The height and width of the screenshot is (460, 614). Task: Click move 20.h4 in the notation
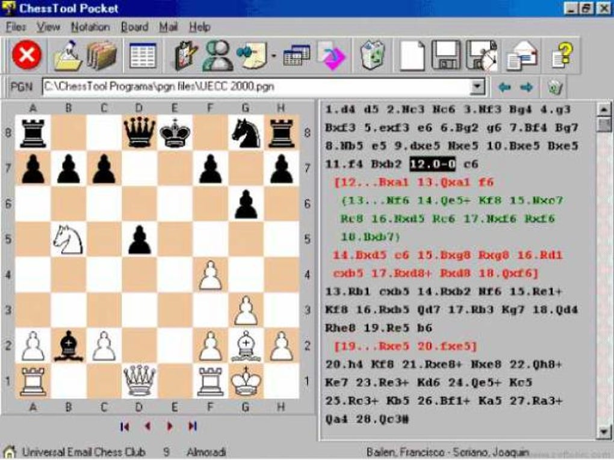pyautogui.click(x=348, y=364)
